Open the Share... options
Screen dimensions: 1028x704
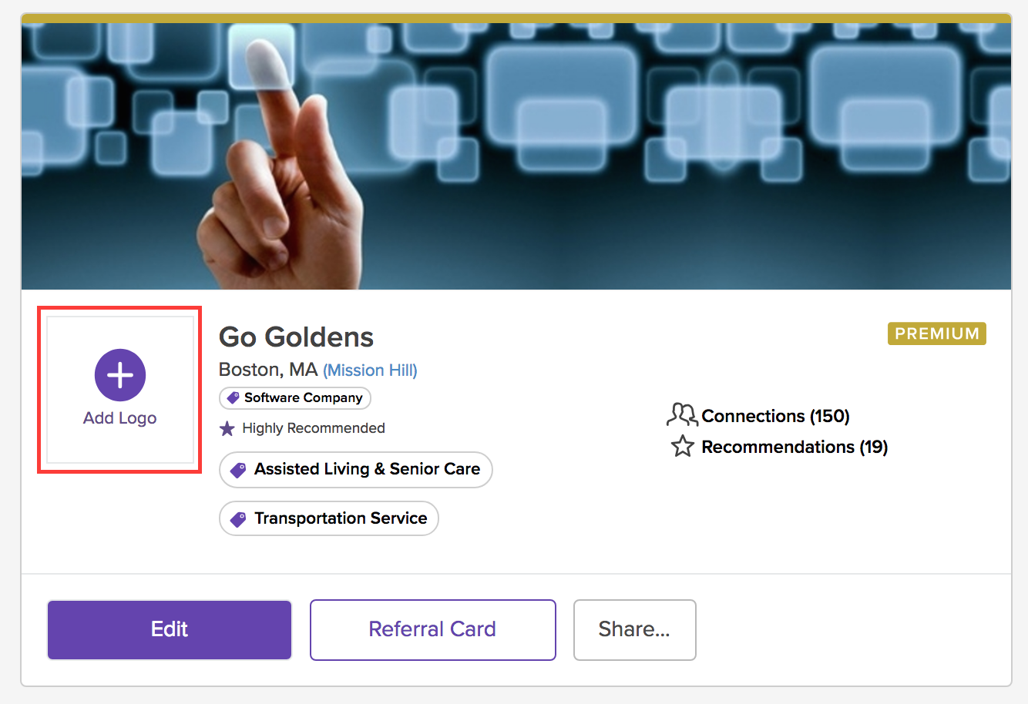point(635,630)
